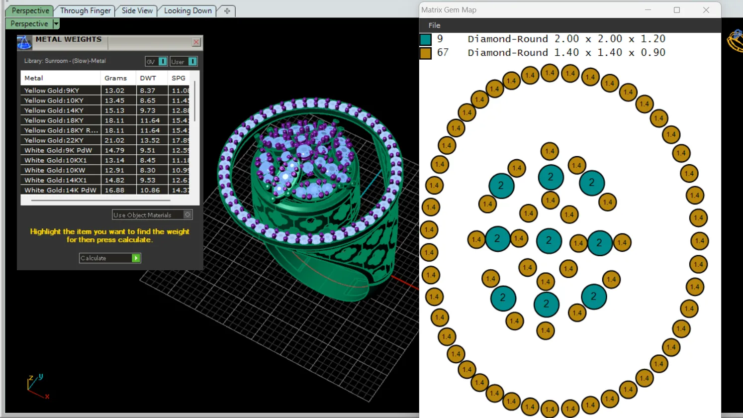Switch to the Through Finger tab
The image size is (743, 418).
click(x=85, y=10)
